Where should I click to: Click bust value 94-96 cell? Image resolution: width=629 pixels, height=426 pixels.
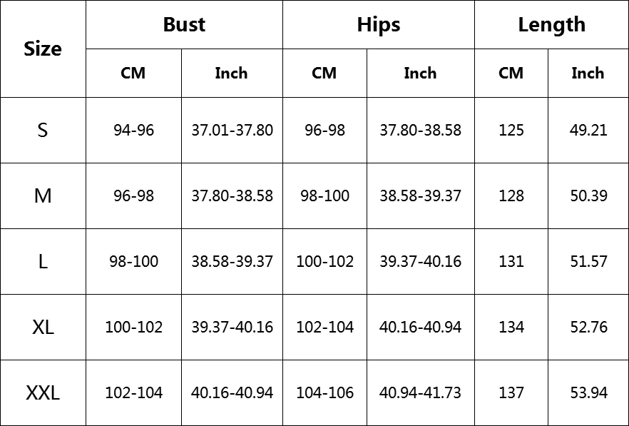[x=133, y=130]
